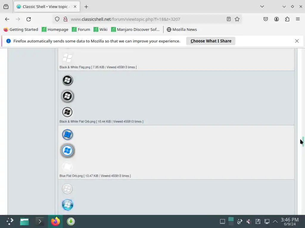Screen dimensions: 305x228
Task: Select the Black & White Flat Orb.png caption
Action: [x=101, y=121]
